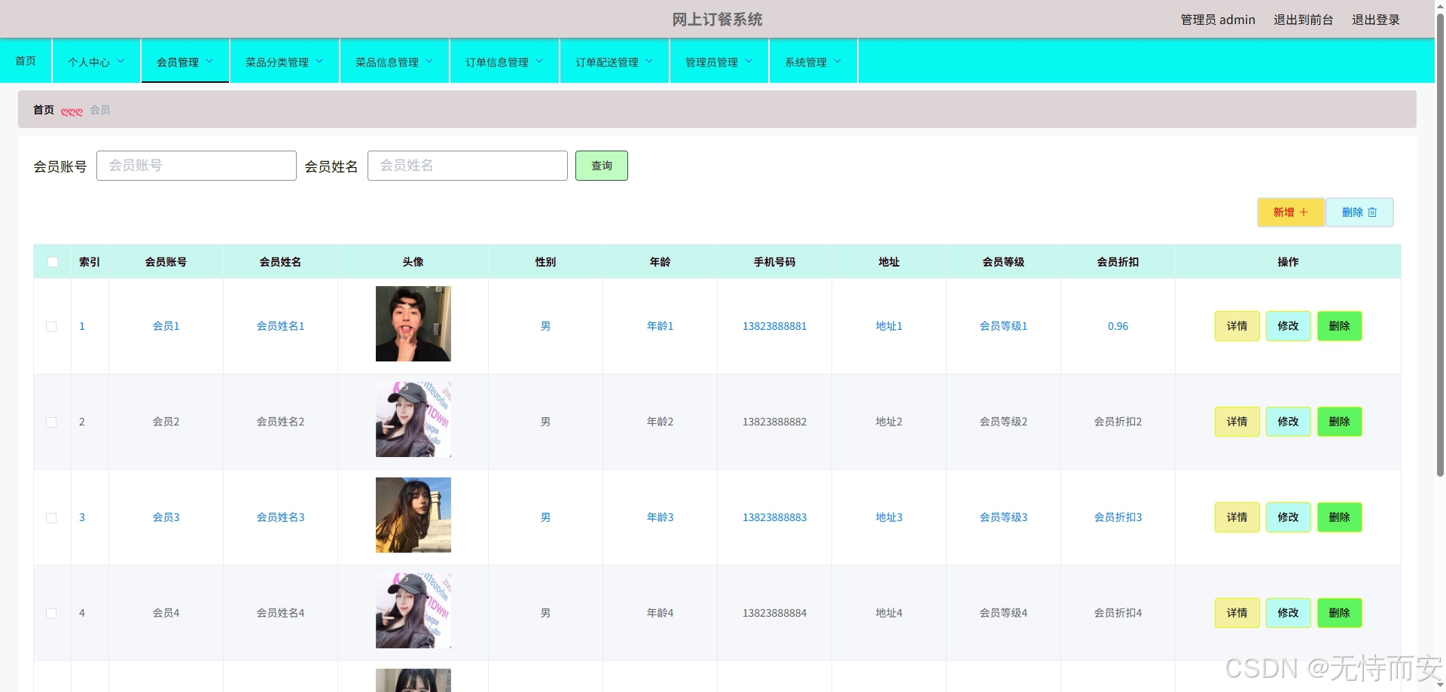The height and width of the screenshot is (692, 1446).
Task: Click the 首页 breadcrumb link
Action: (44, 110)
